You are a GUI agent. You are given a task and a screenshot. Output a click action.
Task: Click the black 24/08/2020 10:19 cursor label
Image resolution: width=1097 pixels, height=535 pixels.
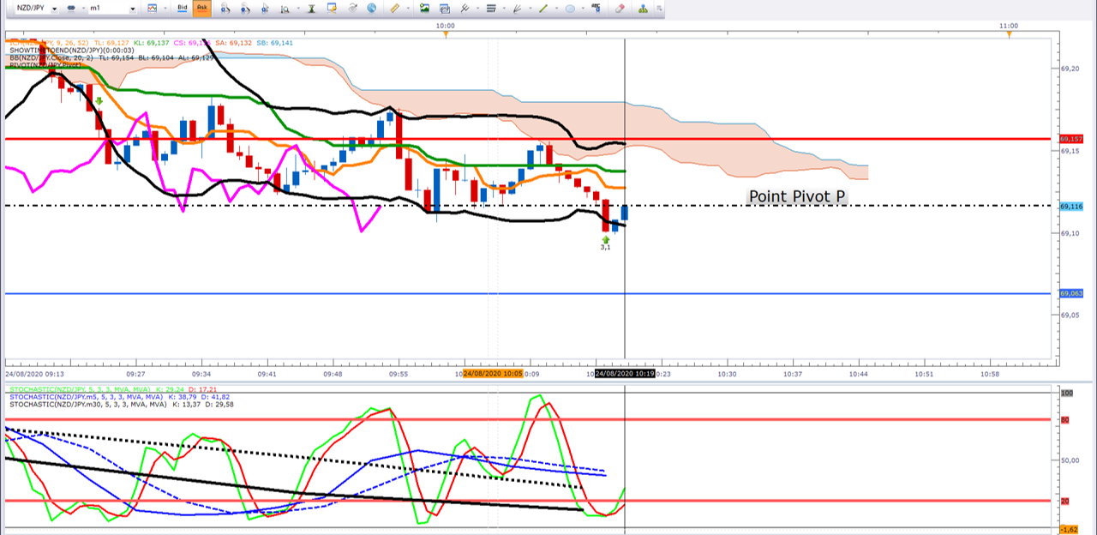click(625, 375)
